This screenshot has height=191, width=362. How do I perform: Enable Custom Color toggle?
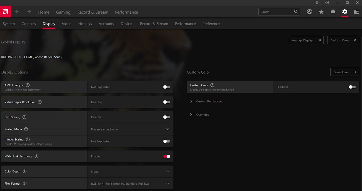[352, 87]
